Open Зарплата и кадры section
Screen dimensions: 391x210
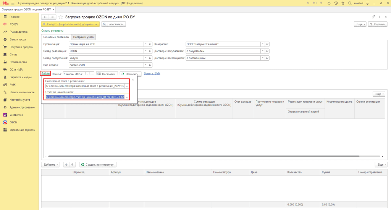pyautogui.click(x=21, y=77)
